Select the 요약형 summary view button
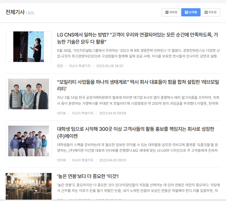The image size is (226, 201). click(191, 12)
